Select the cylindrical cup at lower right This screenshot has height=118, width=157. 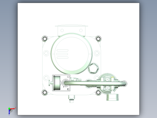pyautogui.click(x=112, y=97)
